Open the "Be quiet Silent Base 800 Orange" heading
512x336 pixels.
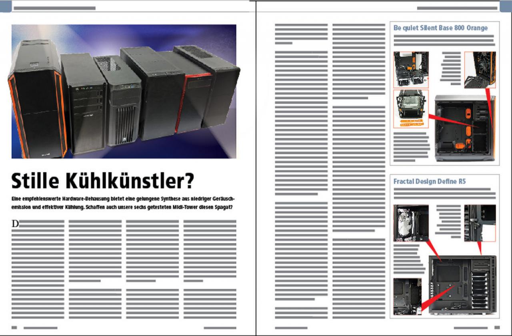[440, 28]
